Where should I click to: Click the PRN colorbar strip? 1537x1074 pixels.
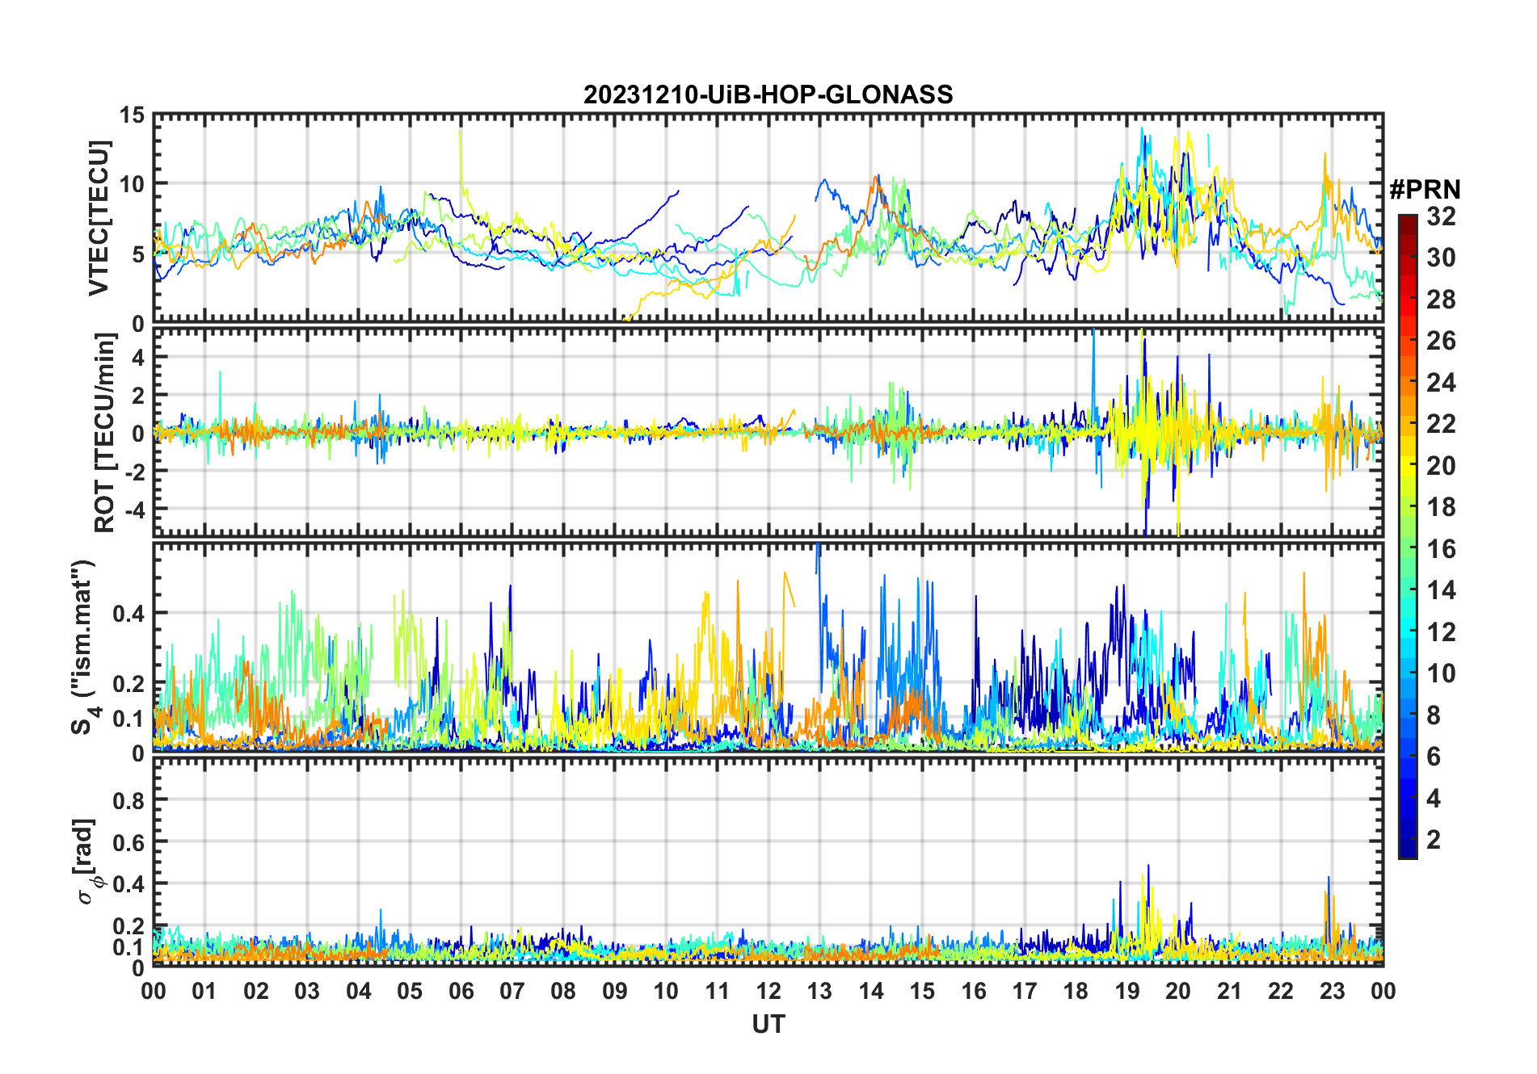(x=1408, y=536)
